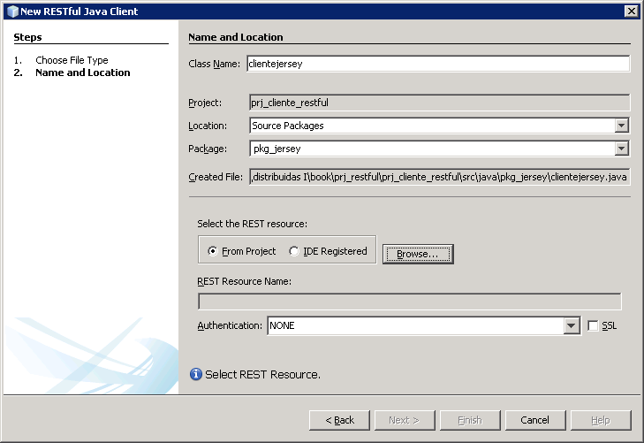Open the Authentication dropdown showing NONE
The image size is (644, 443).
point(572,326)
